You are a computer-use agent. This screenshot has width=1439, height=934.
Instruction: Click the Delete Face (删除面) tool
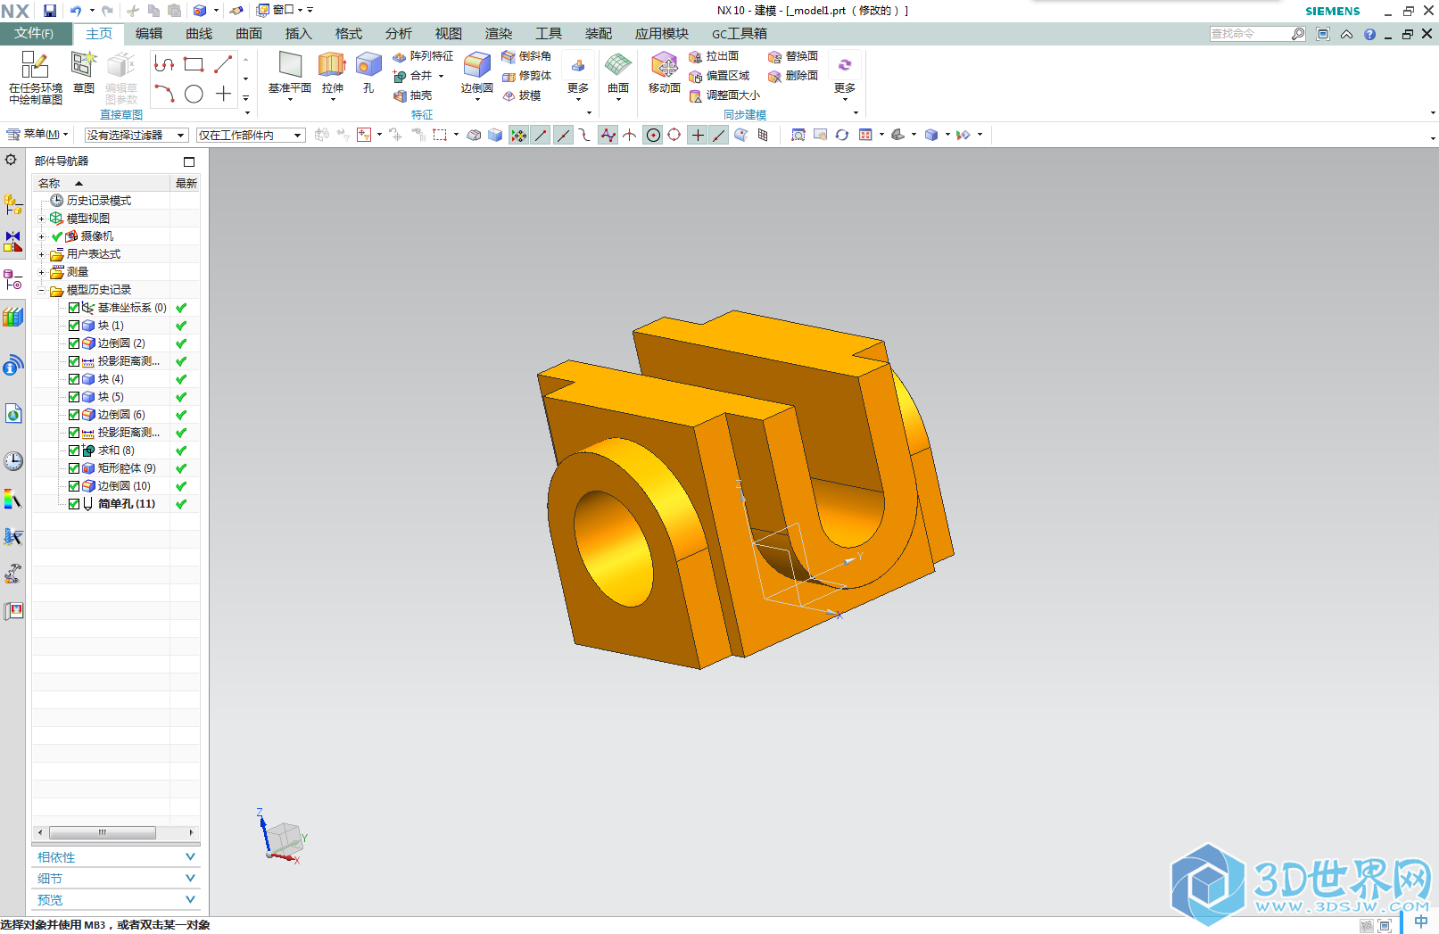click(x=793, y=76)
